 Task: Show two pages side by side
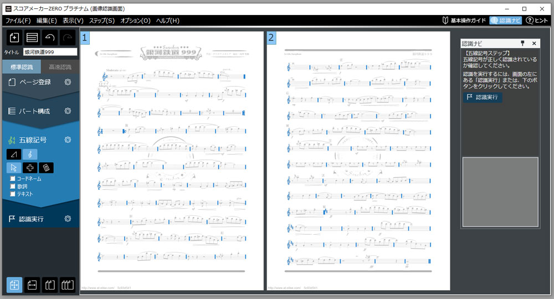click(50, 285)
